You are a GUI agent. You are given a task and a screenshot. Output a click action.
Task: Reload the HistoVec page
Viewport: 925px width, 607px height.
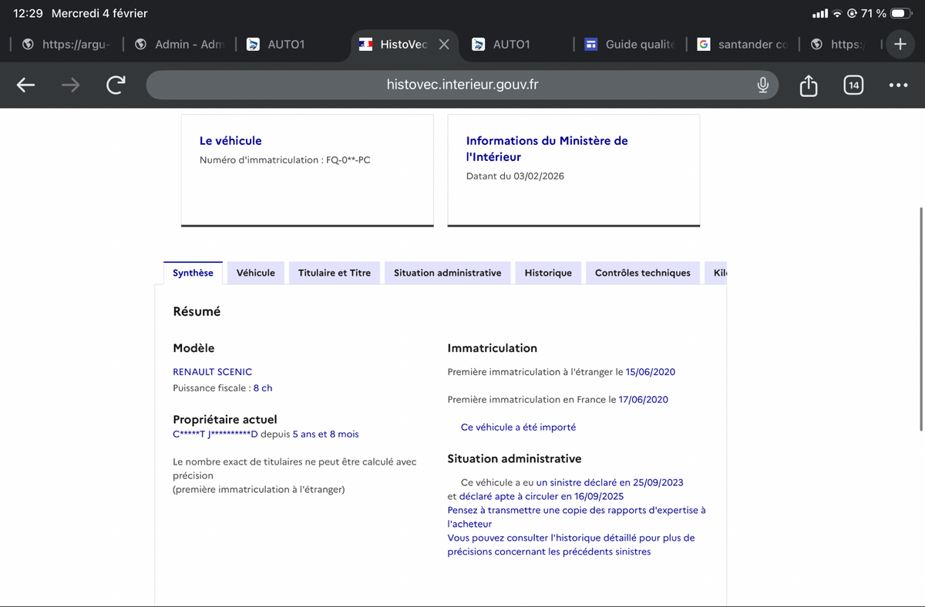click(116, 85)
